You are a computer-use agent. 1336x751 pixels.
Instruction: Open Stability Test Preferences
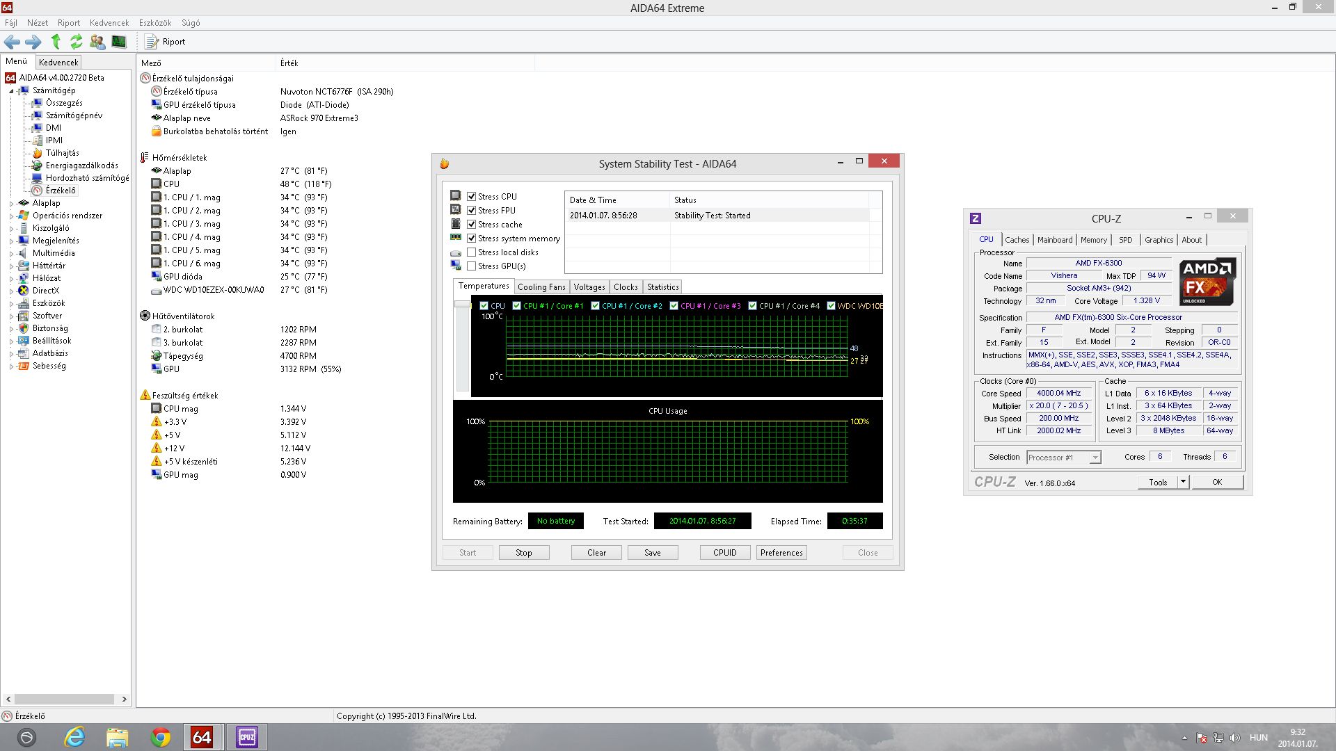coord(781,553)
